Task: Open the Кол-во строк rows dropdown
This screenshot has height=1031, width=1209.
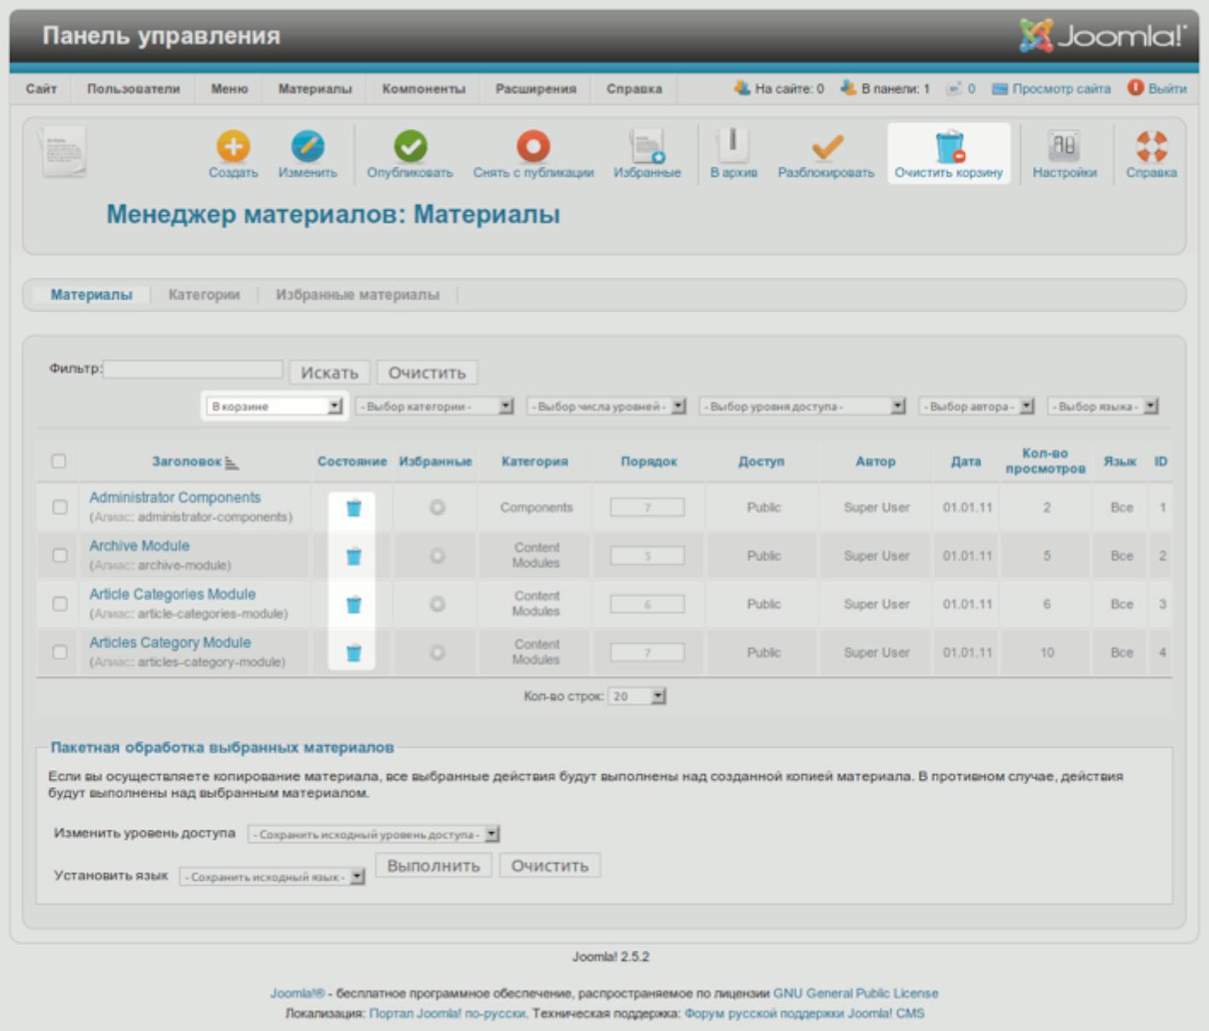Action: point(637,697)
